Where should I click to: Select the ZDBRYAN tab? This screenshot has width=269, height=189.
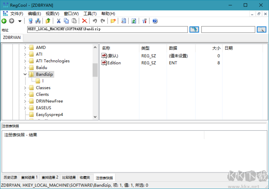[x=12, y=38]
